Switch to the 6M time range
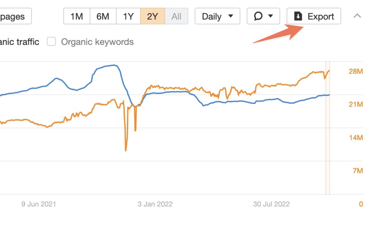The image size is (365, 227). pyautogui.click(x=103, y=16)
